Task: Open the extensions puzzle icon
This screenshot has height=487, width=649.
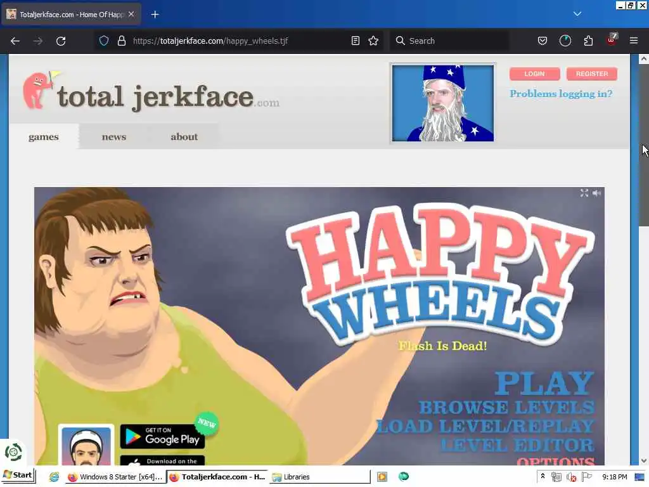Action: [x=588, y=41]
